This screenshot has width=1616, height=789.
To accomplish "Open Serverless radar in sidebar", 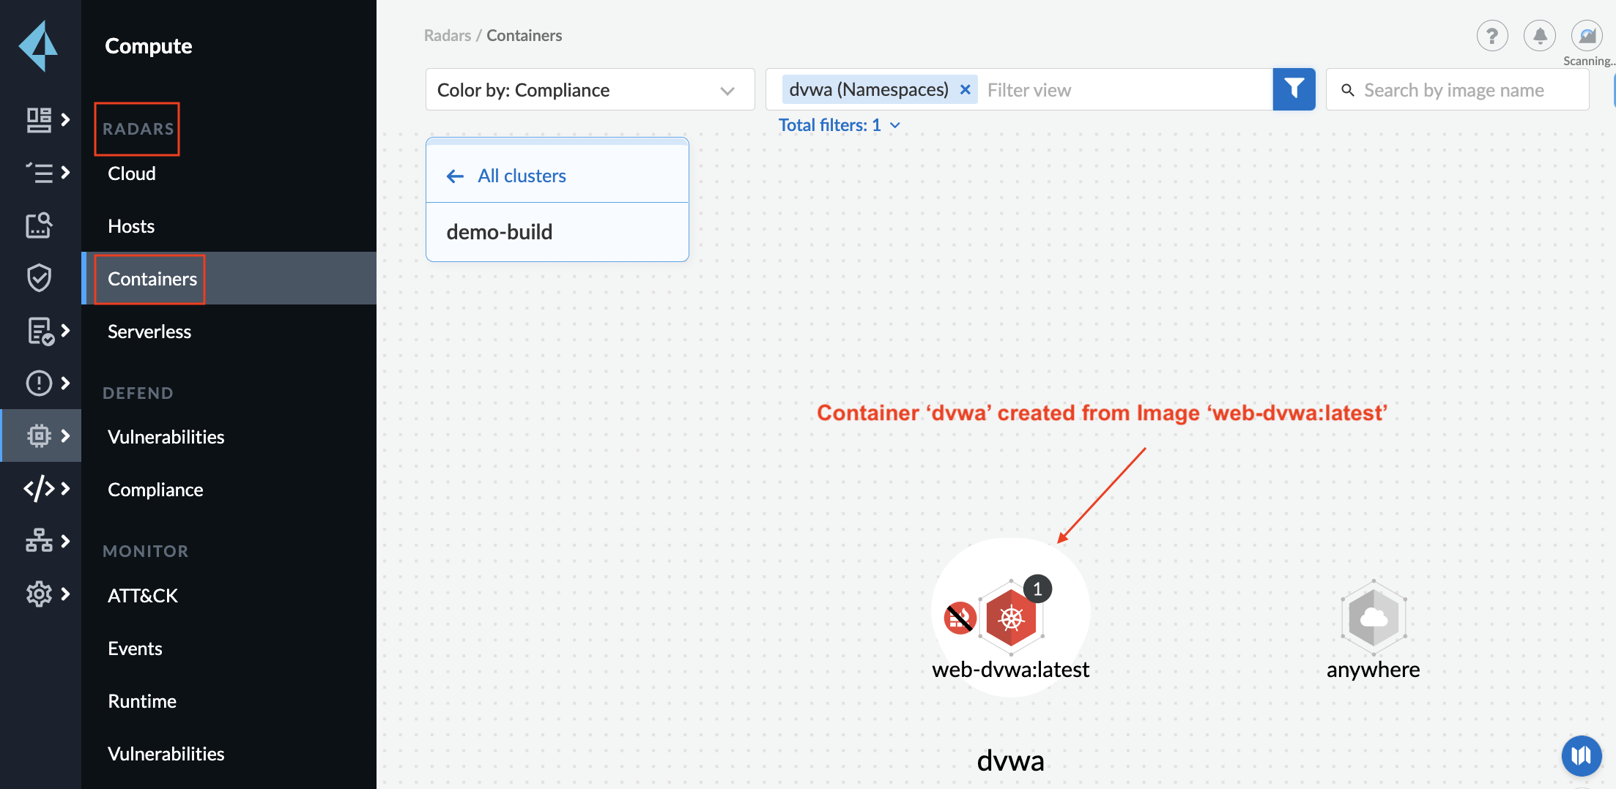I will (149, 332).
